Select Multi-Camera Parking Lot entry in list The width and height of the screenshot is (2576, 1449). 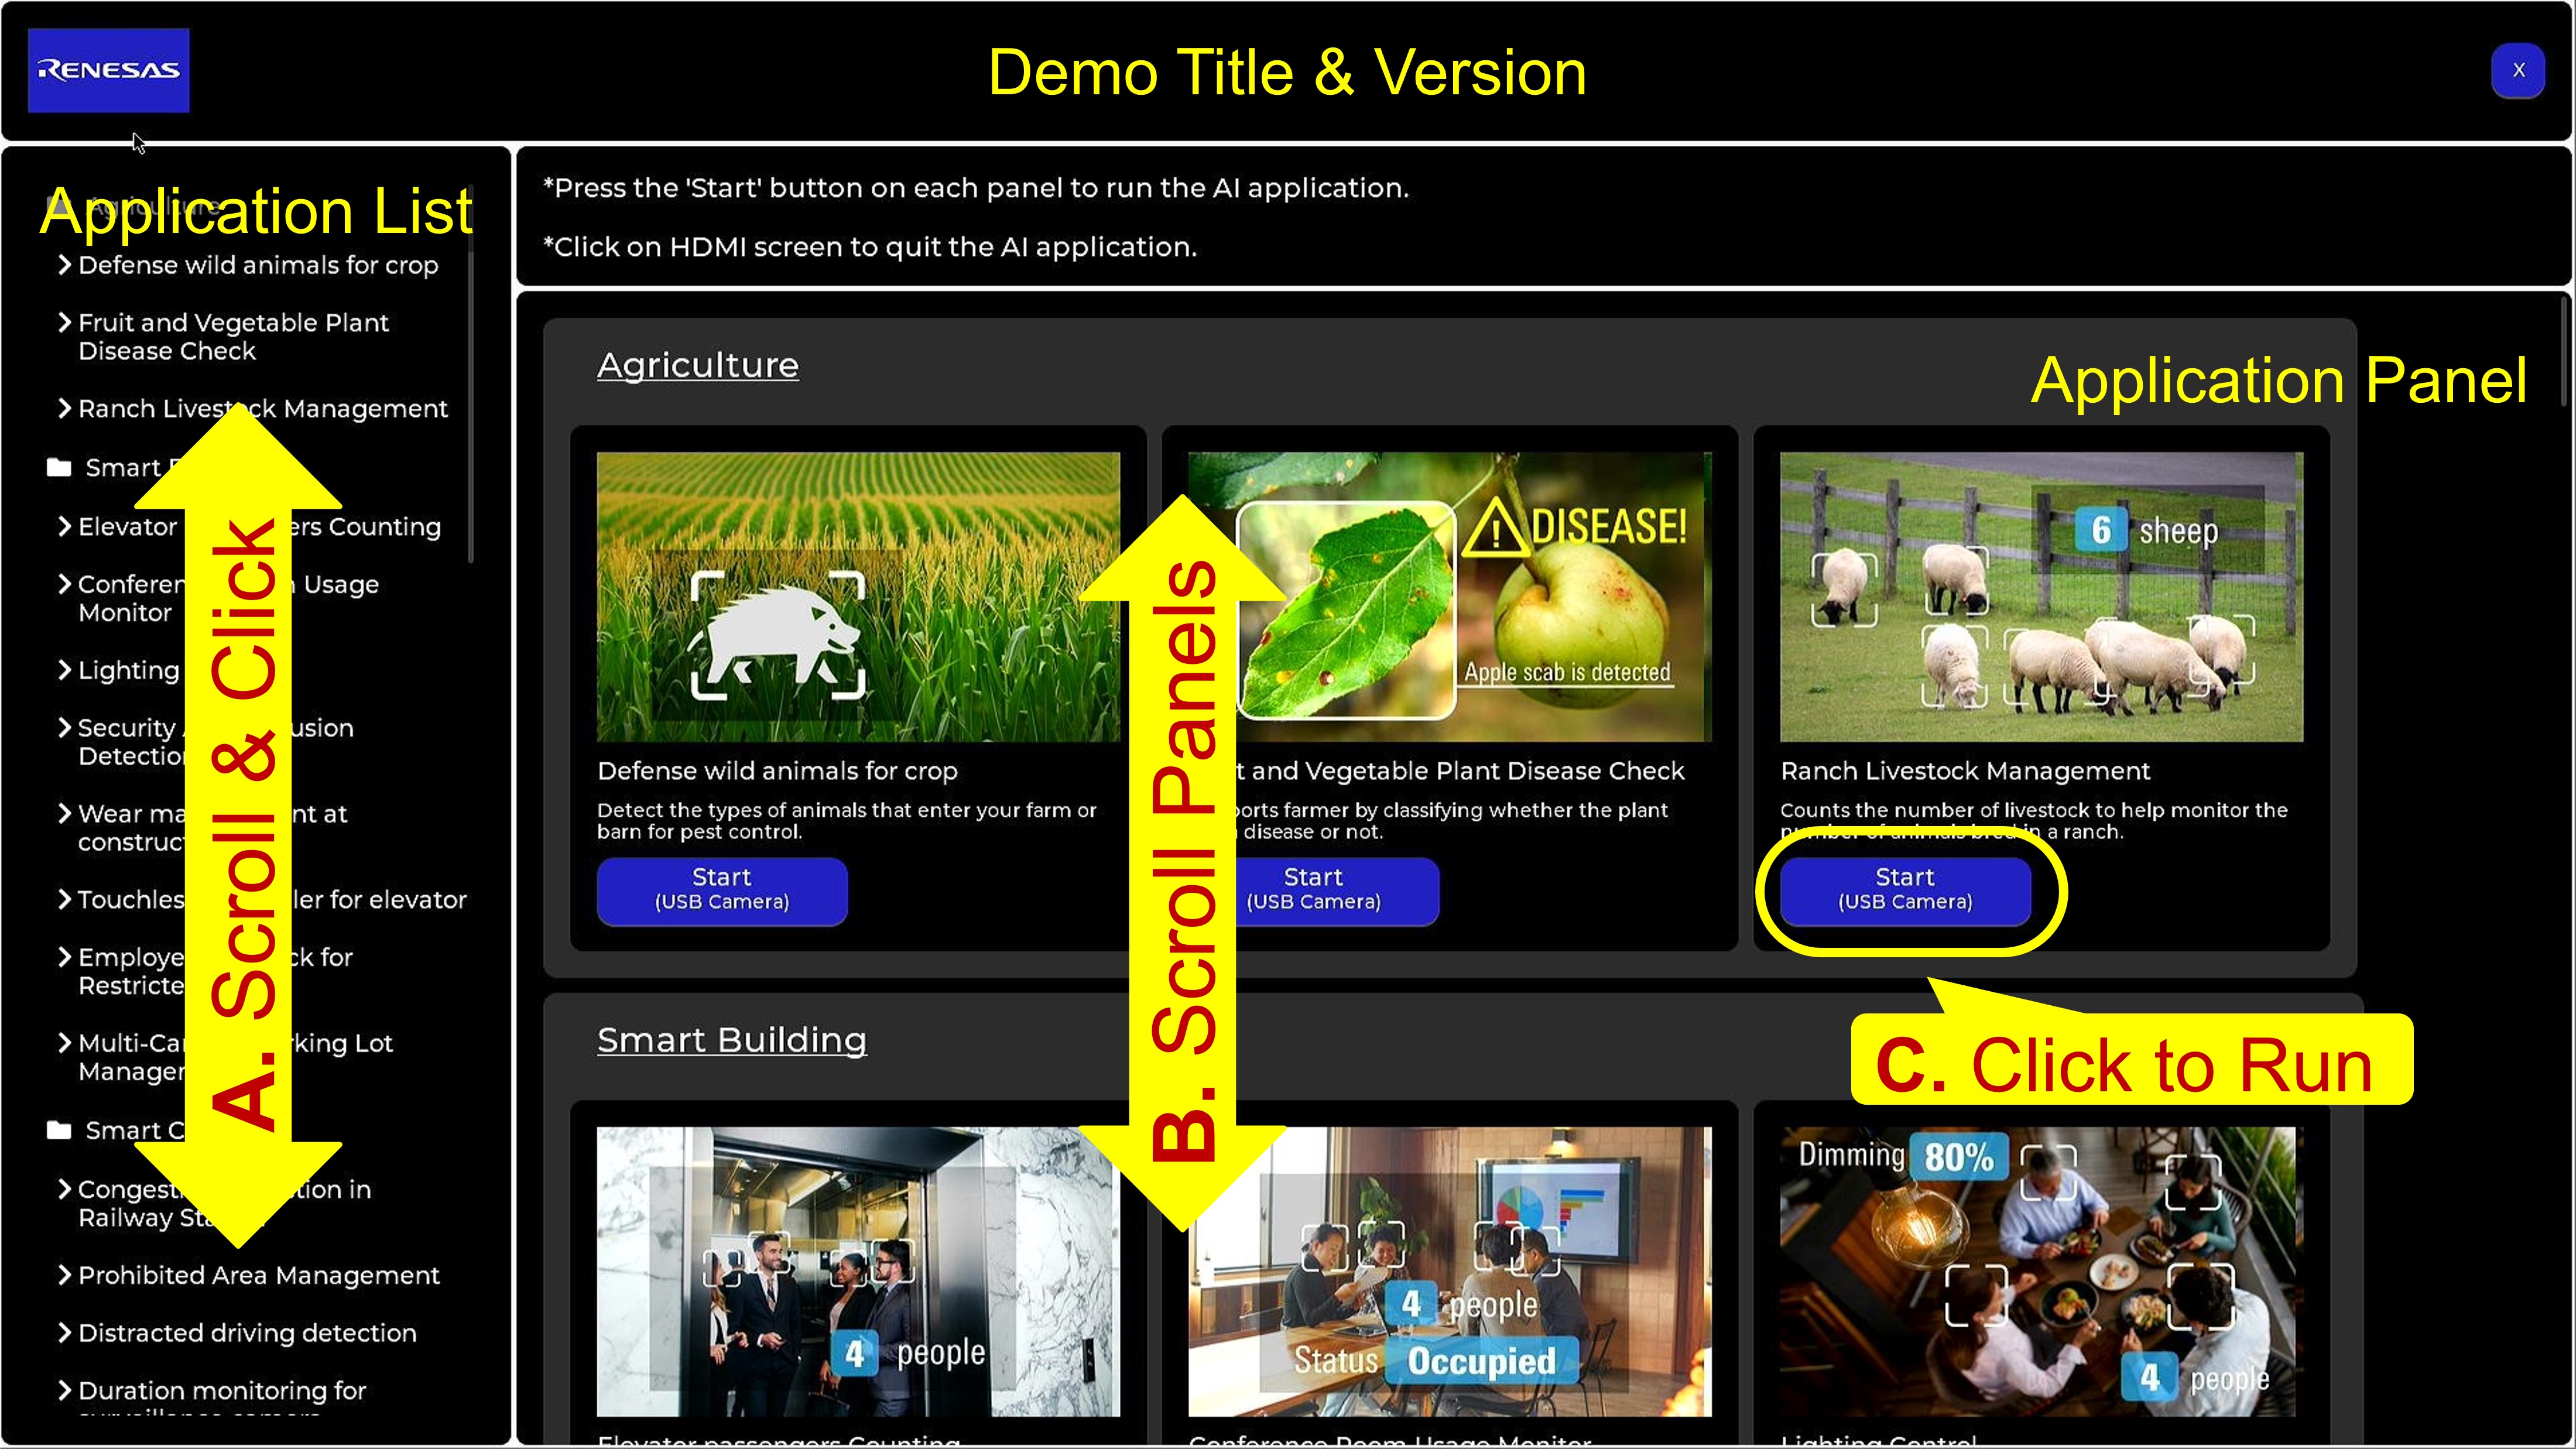[235, 1057]
